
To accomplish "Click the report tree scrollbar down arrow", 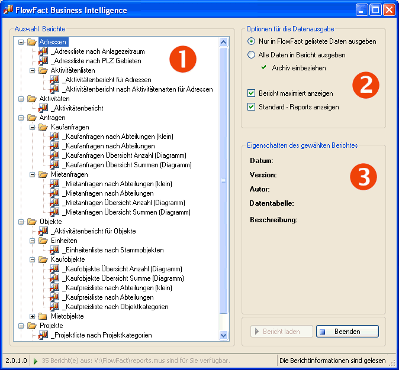I will pos(224,335).
